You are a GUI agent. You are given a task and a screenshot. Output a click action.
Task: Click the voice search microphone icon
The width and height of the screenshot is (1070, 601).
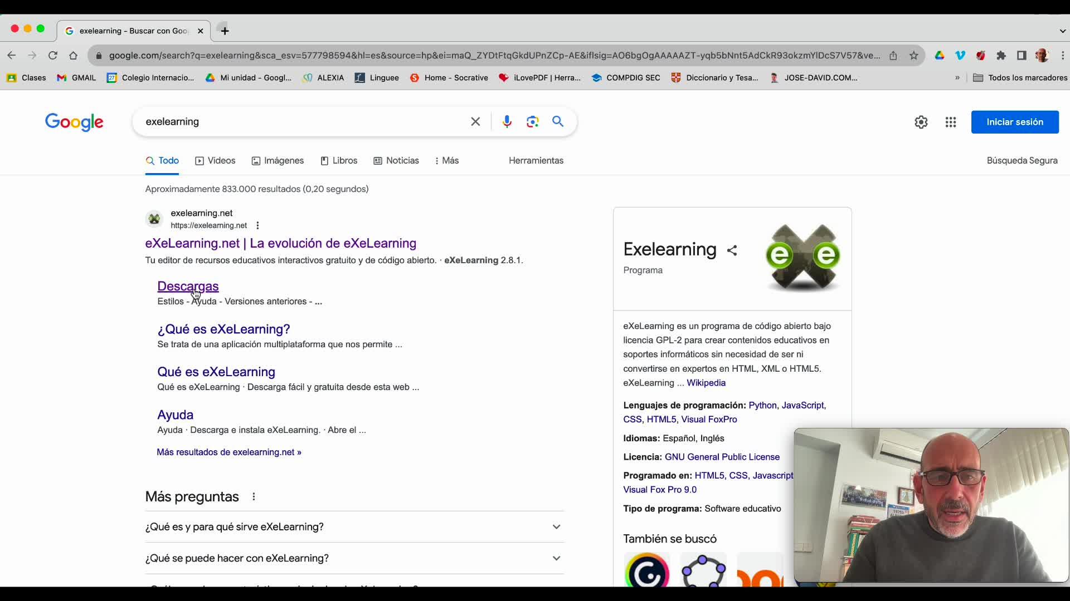(507, 121)
